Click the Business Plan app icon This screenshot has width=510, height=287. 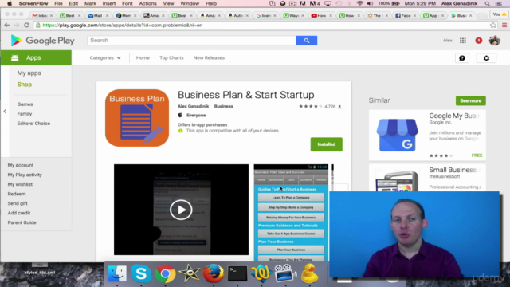pyautogui.click(x=137, y=118)
